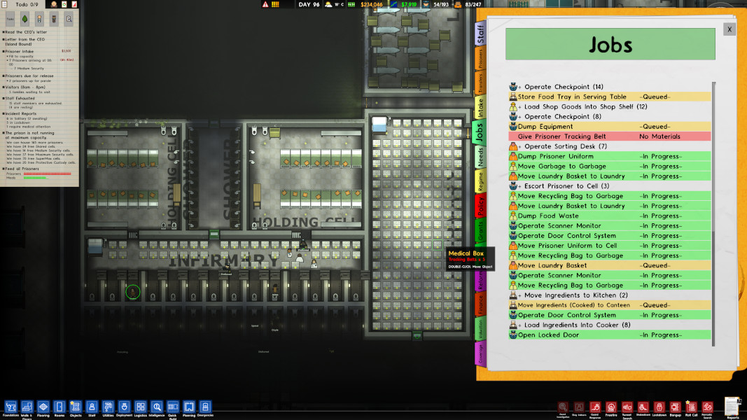The image size is (747, 420).
Task: Switch to the Policy tab
Action: click(x=480, y=206)
